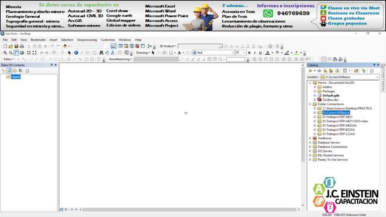Open the Catalog Location path dropdown
386x217 pixels.
pyautogui.click(x=377, y=77)
